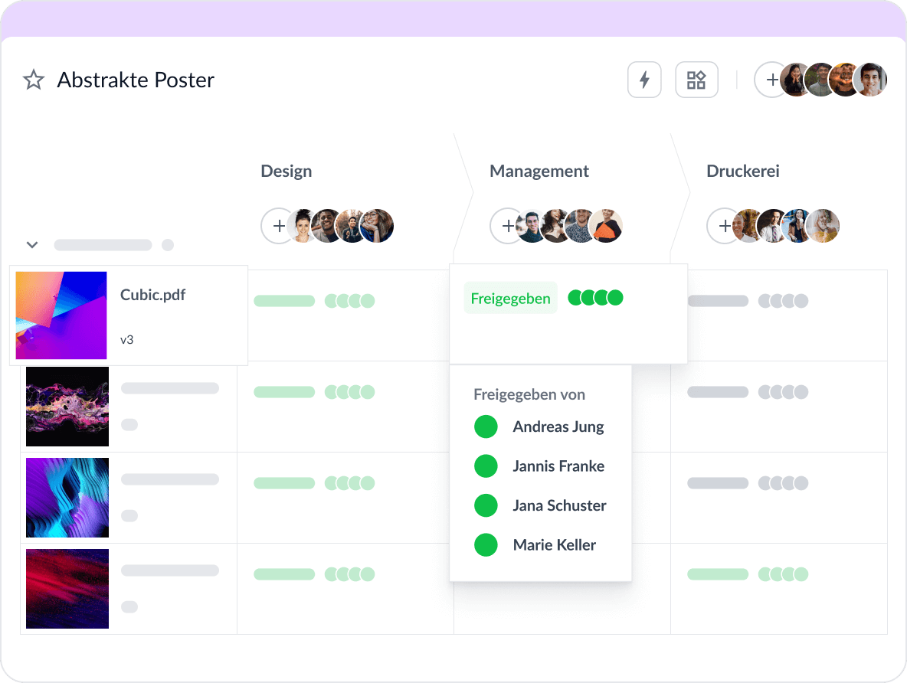Add a reviewer to the Druckerei stage

coord(724,227)
